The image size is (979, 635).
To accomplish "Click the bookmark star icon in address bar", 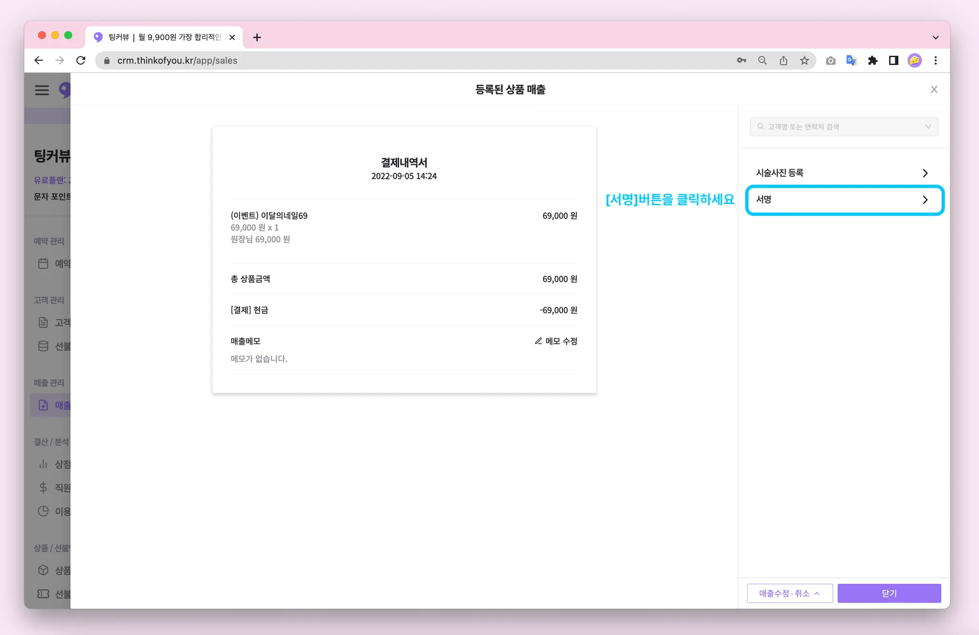I will (805, 61).
